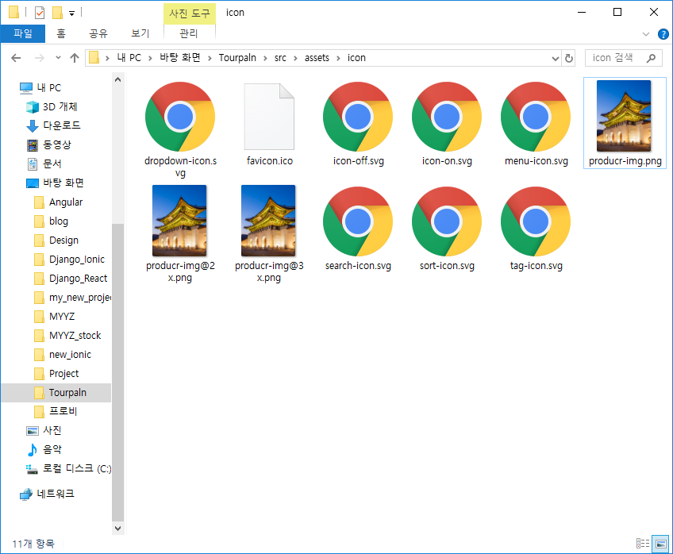Screen dimensions: 673x554
Task: Expand the ribbon with chevron
Action: pyautogui.click(x=645, y=34)
